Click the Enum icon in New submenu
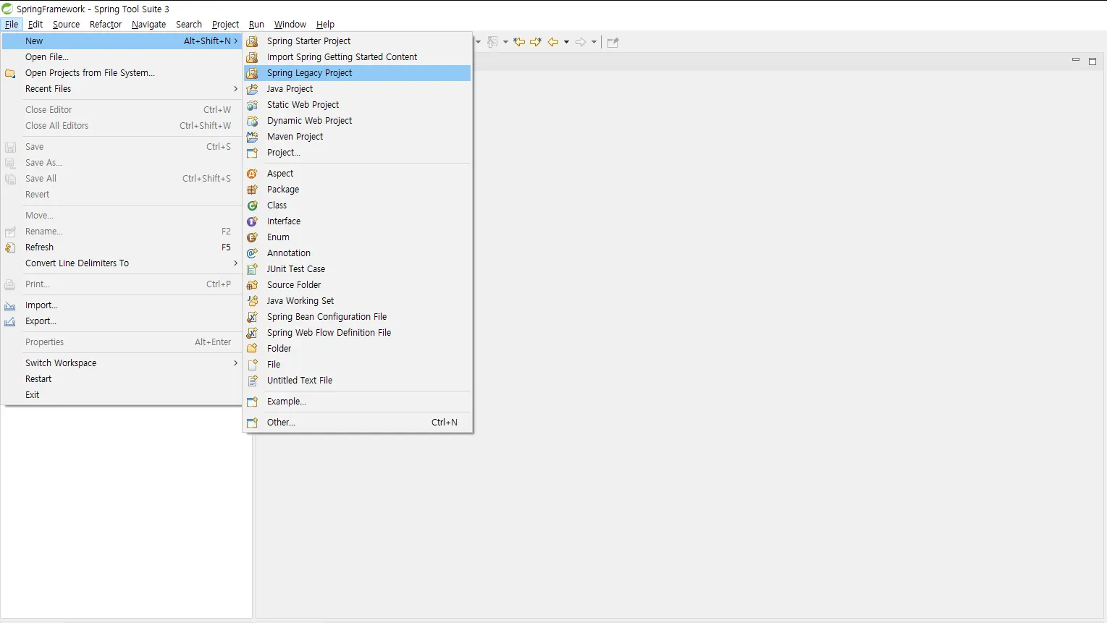 coord(252,237)
